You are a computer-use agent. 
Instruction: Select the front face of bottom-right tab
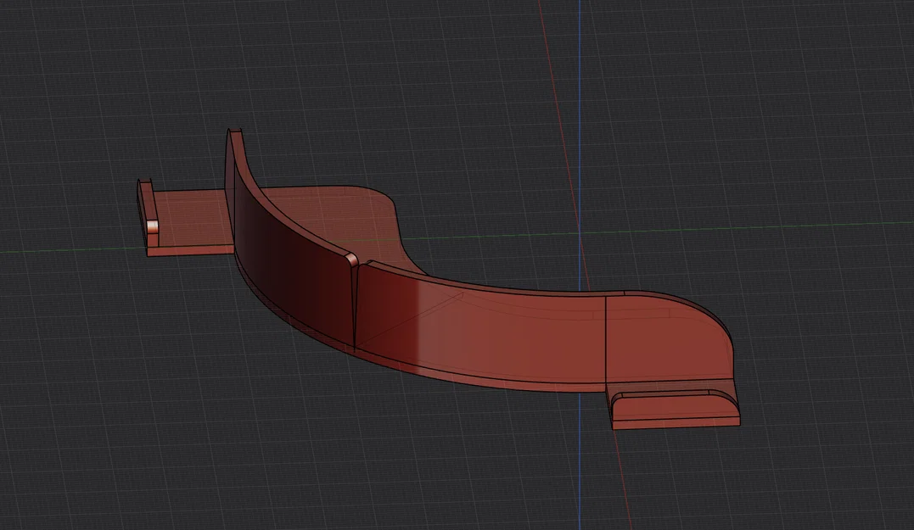(676, 422)
